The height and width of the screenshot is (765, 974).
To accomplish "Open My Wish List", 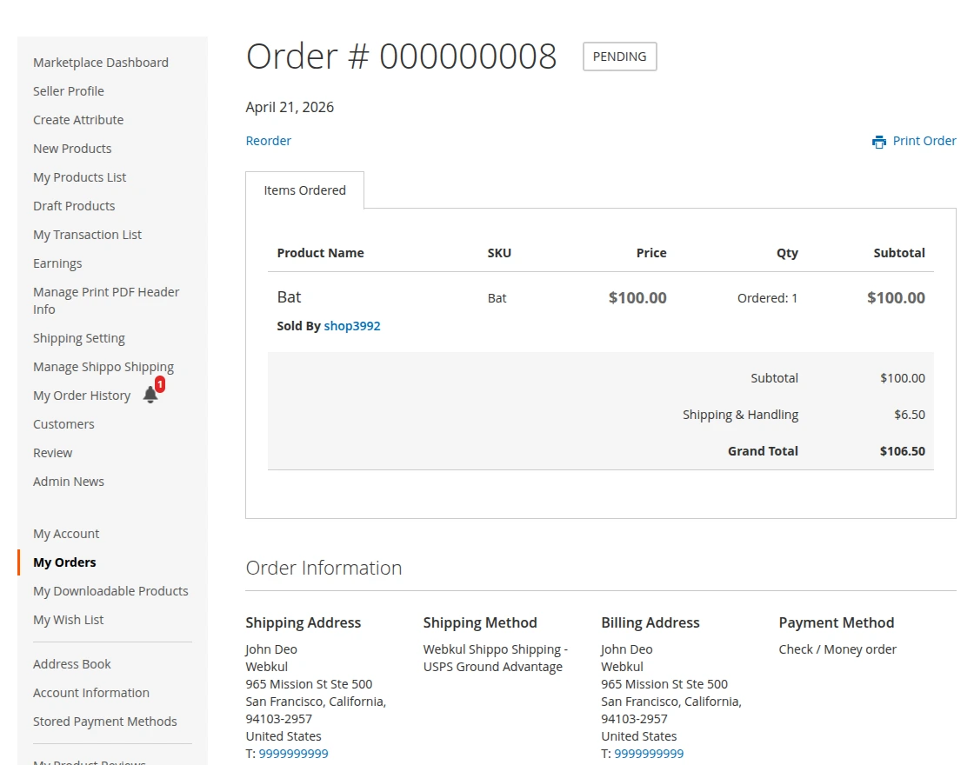I will click(x=69, y=620).
